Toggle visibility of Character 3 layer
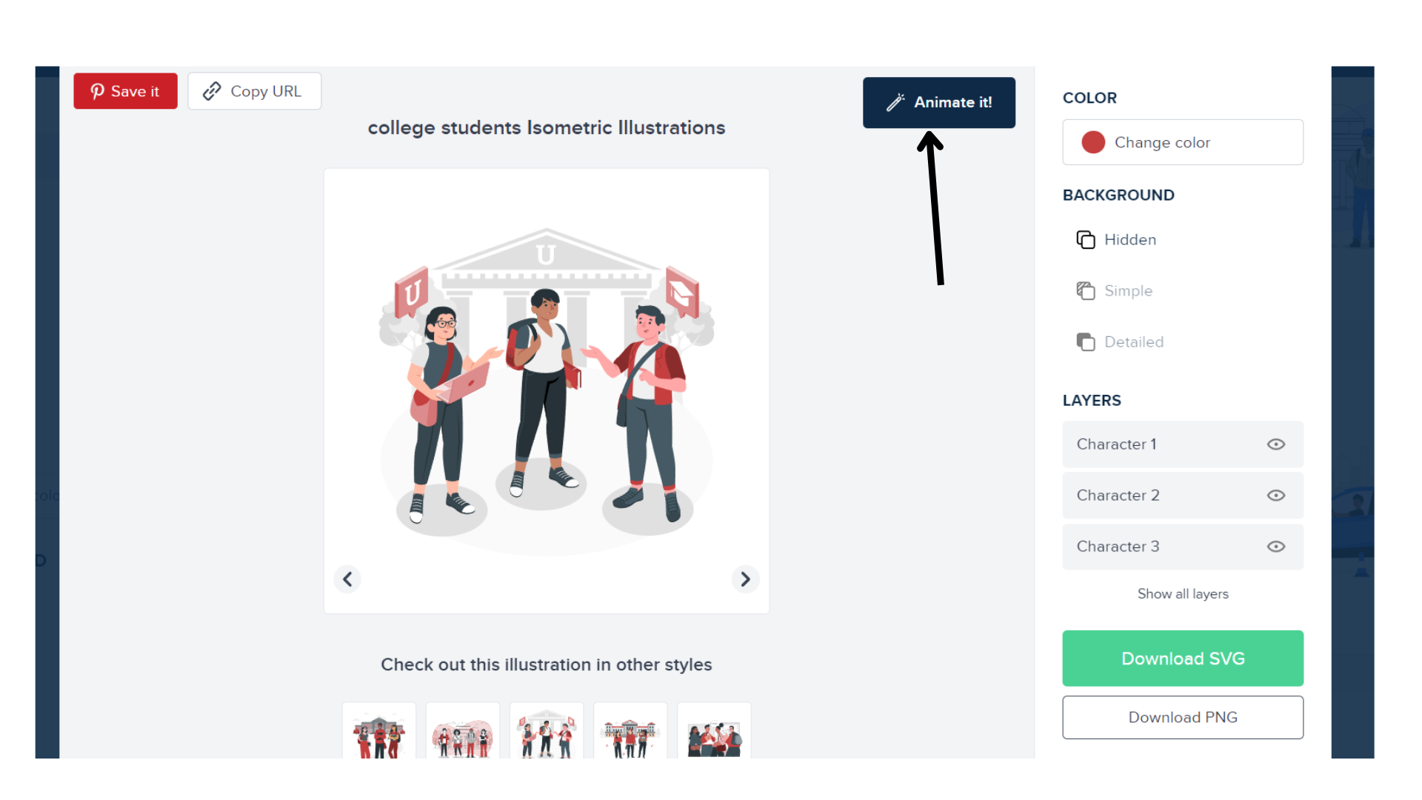Screen dimensions: 1422x800 pos(1277,546)
